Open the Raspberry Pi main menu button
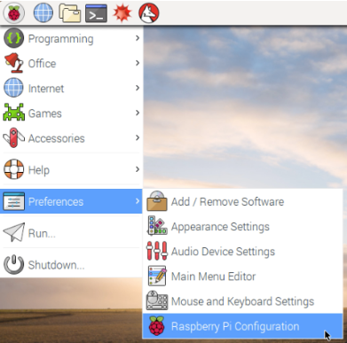347x343 pixels. click(14, 13)
